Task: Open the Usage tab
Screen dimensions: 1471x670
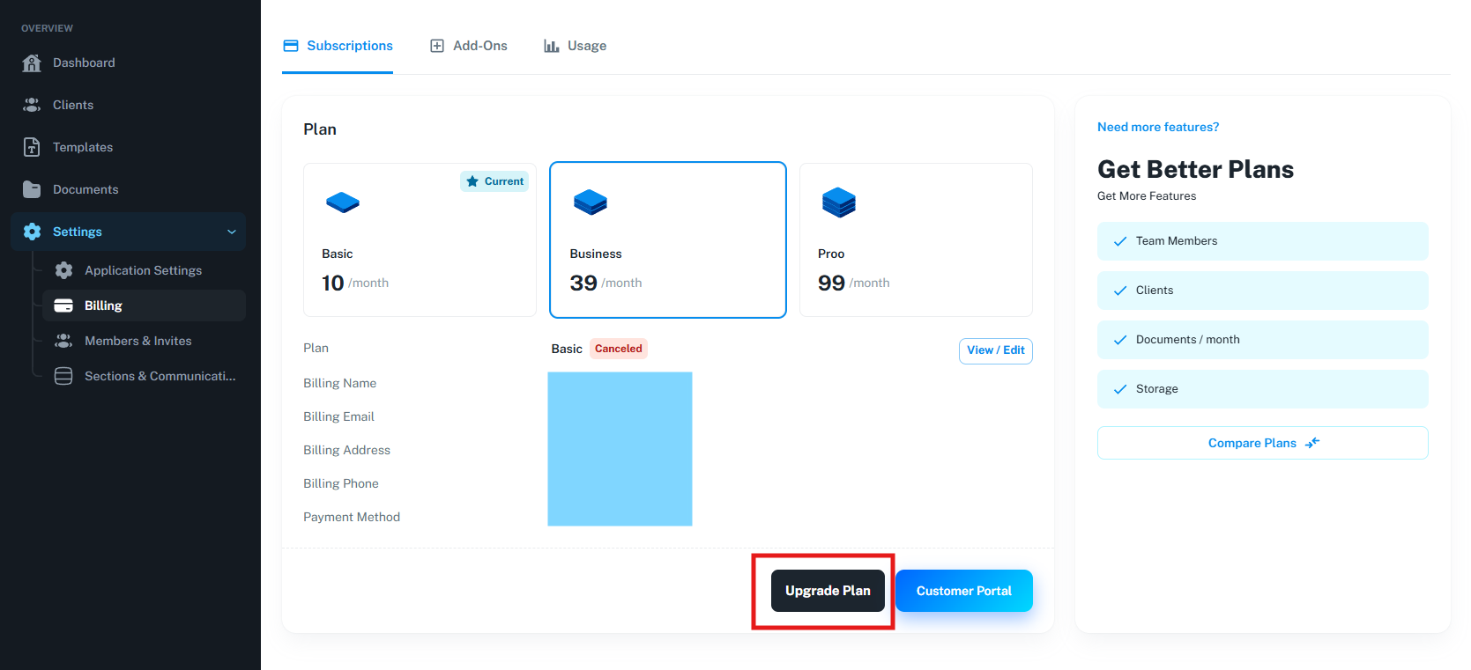Action: tap(576, 46)
